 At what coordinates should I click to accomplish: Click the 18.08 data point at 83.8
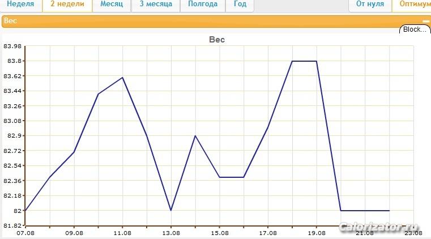(292, 61)
